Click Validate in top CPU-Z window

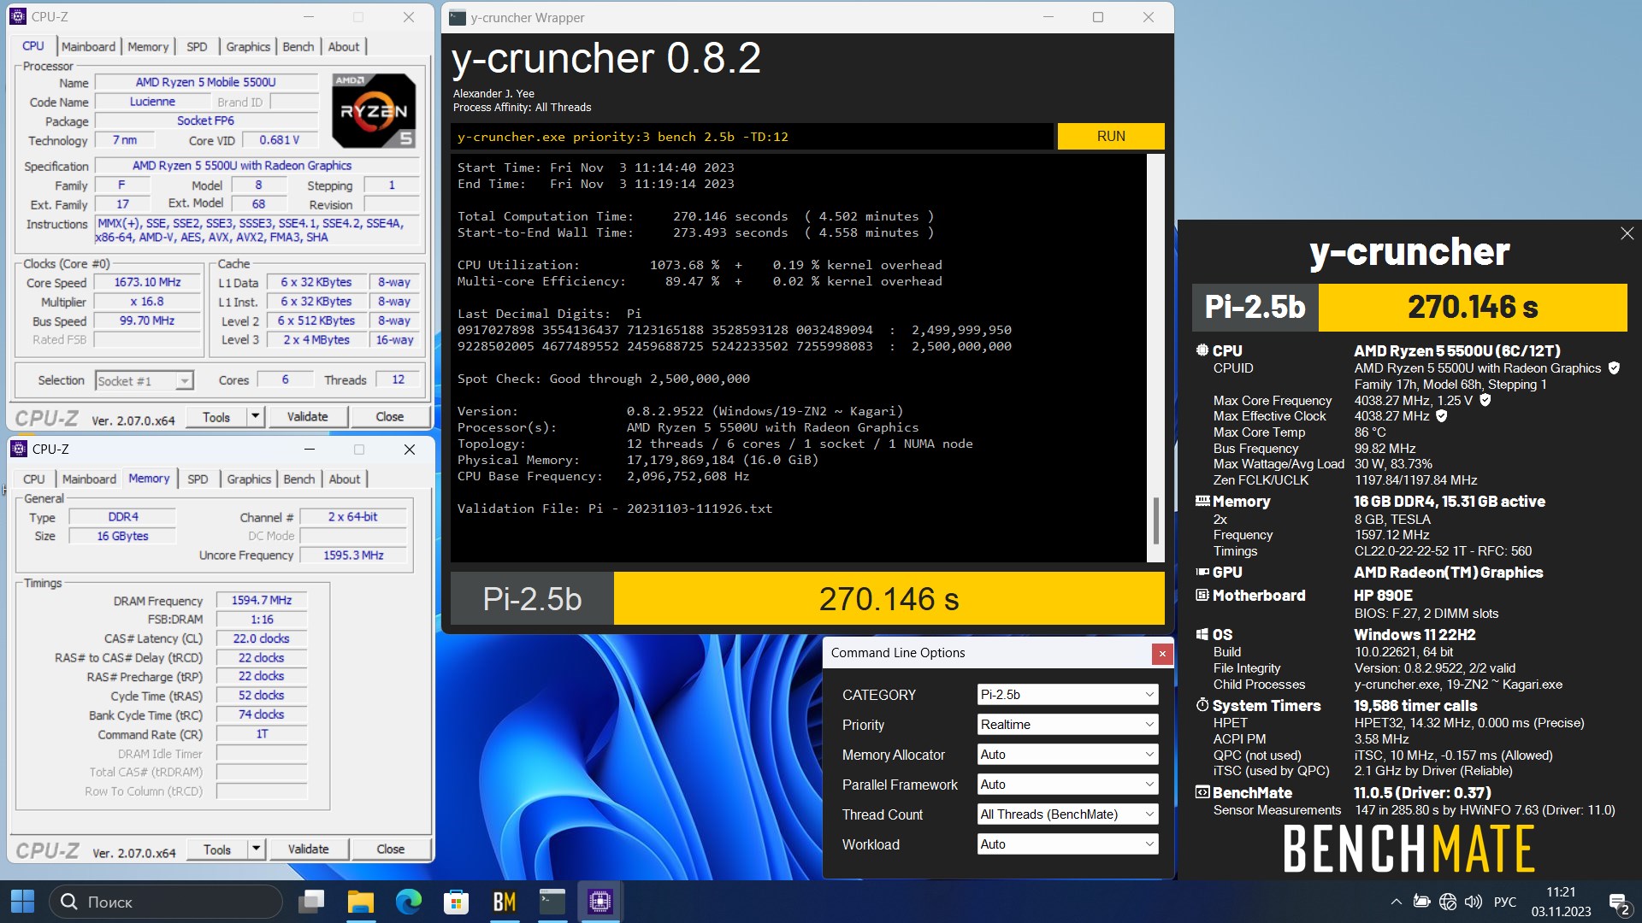[x=308, y=417]
